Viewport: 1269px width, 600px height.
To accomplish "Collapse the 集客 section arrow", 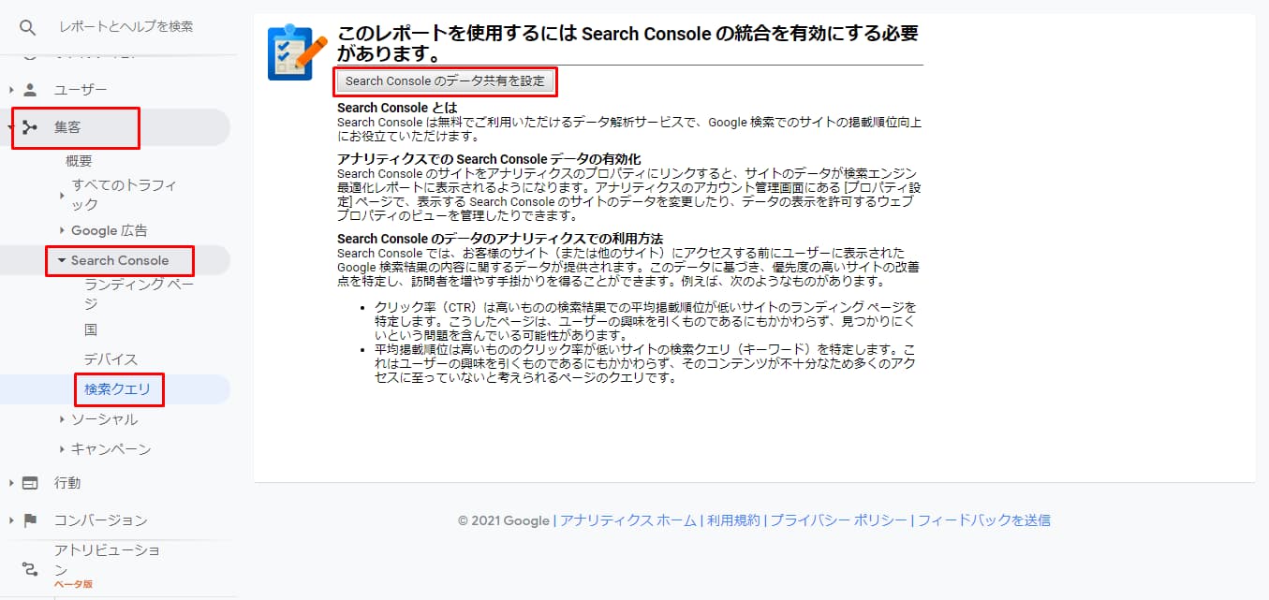I will 11,127.
